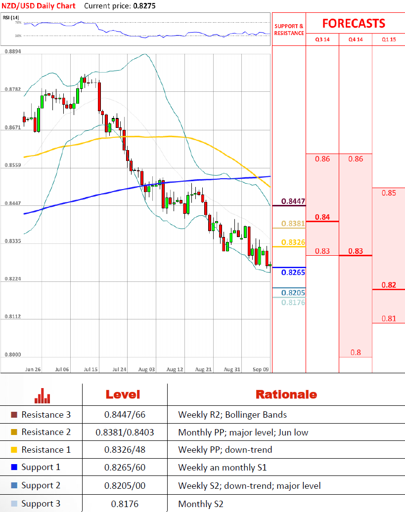Click the Support 3 light blue color square

[x=14, y=504]
